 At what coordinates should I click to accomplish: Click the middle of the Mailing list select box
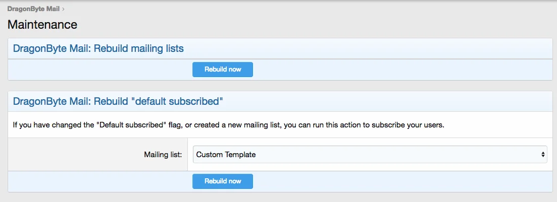(370, 155)
